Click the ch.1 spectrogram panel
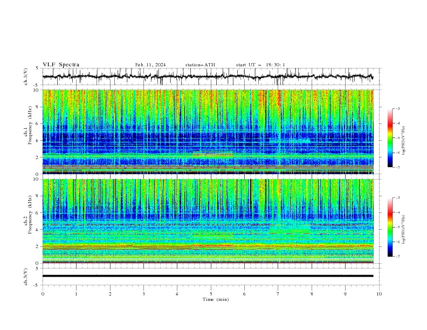Screen dimensions: 427x330 tap(208, 132)
